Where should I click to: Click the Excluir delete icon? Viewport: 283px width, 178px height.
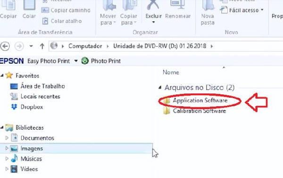[x=153, y=5]
